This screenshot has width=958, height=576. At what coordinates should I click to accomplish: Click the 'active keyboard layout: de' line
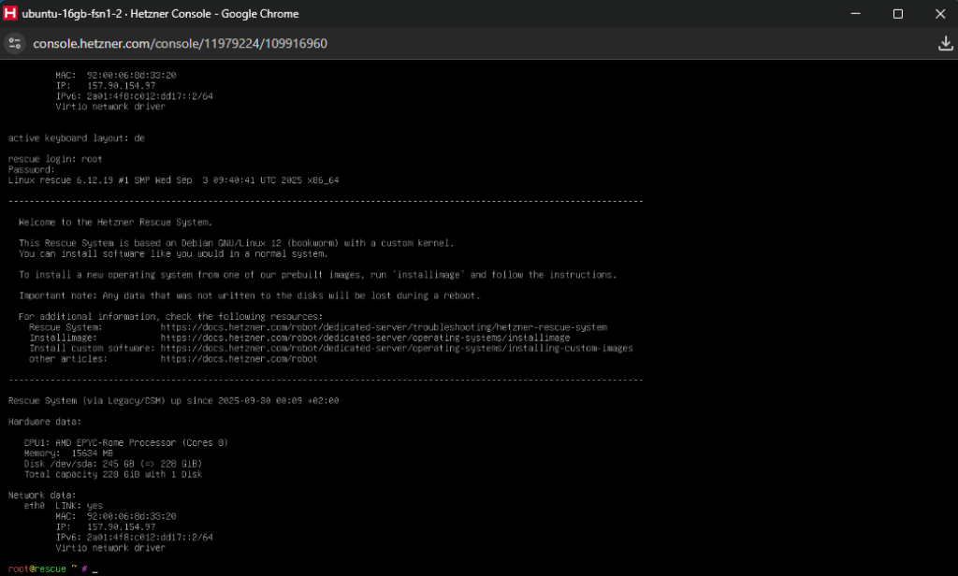[77, 138]
